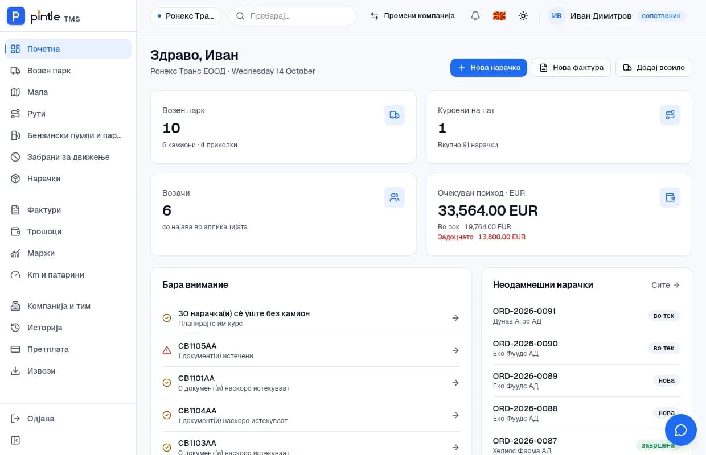Expand the CB1105AA expired documents alert arrow

point(455,350)
